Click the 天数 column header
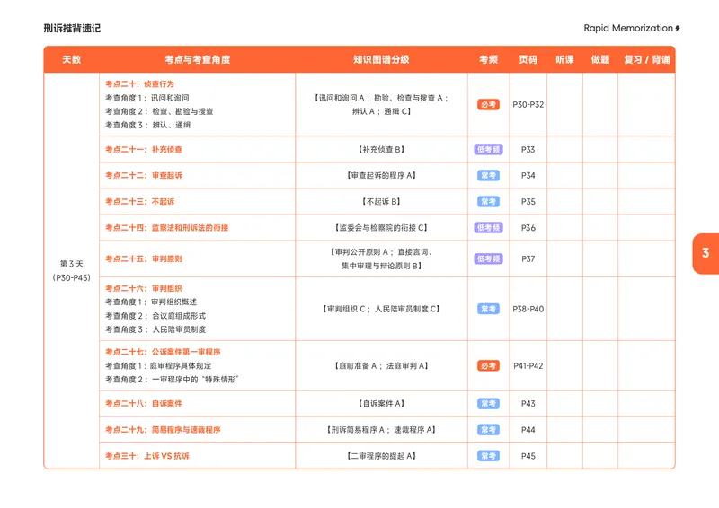Viewport: 719px width, 508px height. 72,59
